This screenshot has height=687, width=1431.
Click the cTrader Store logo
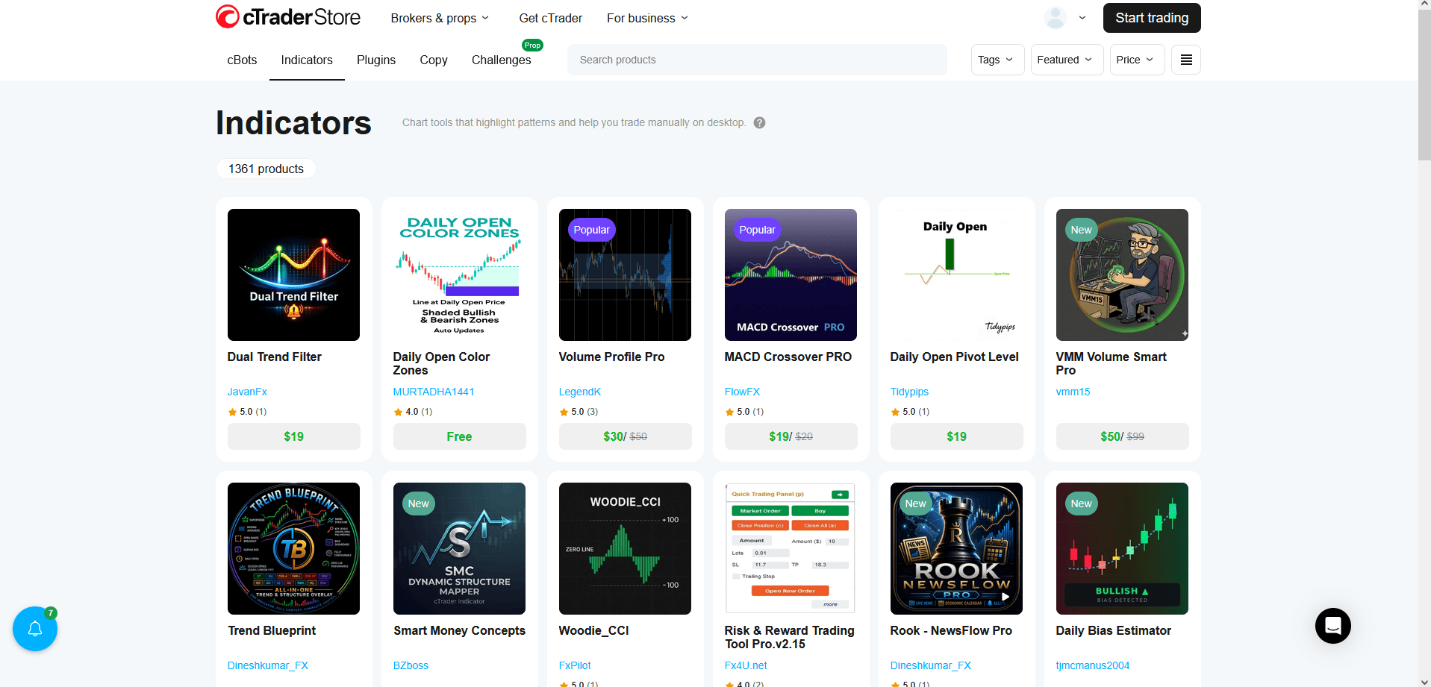pos(288,17)
